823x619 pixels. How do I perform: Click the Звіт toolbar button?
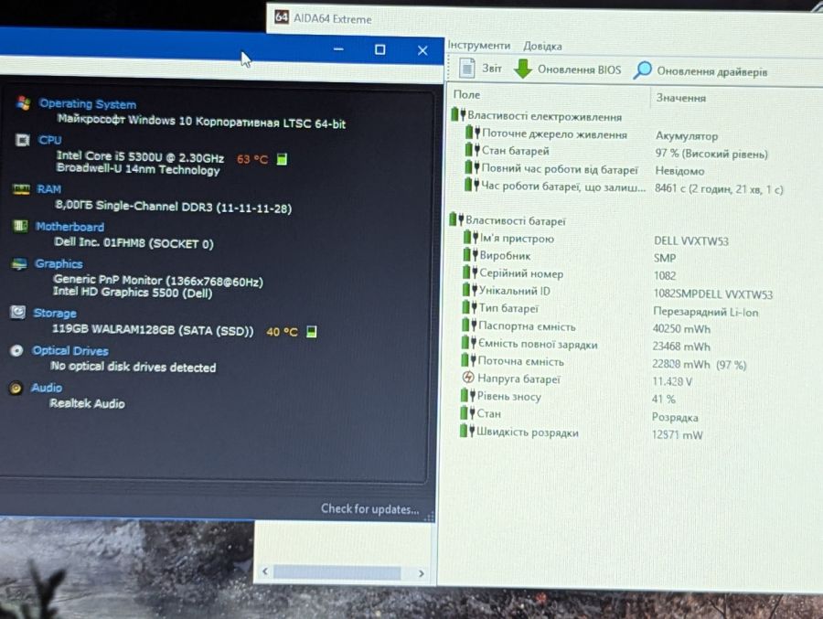coord(481,69)
